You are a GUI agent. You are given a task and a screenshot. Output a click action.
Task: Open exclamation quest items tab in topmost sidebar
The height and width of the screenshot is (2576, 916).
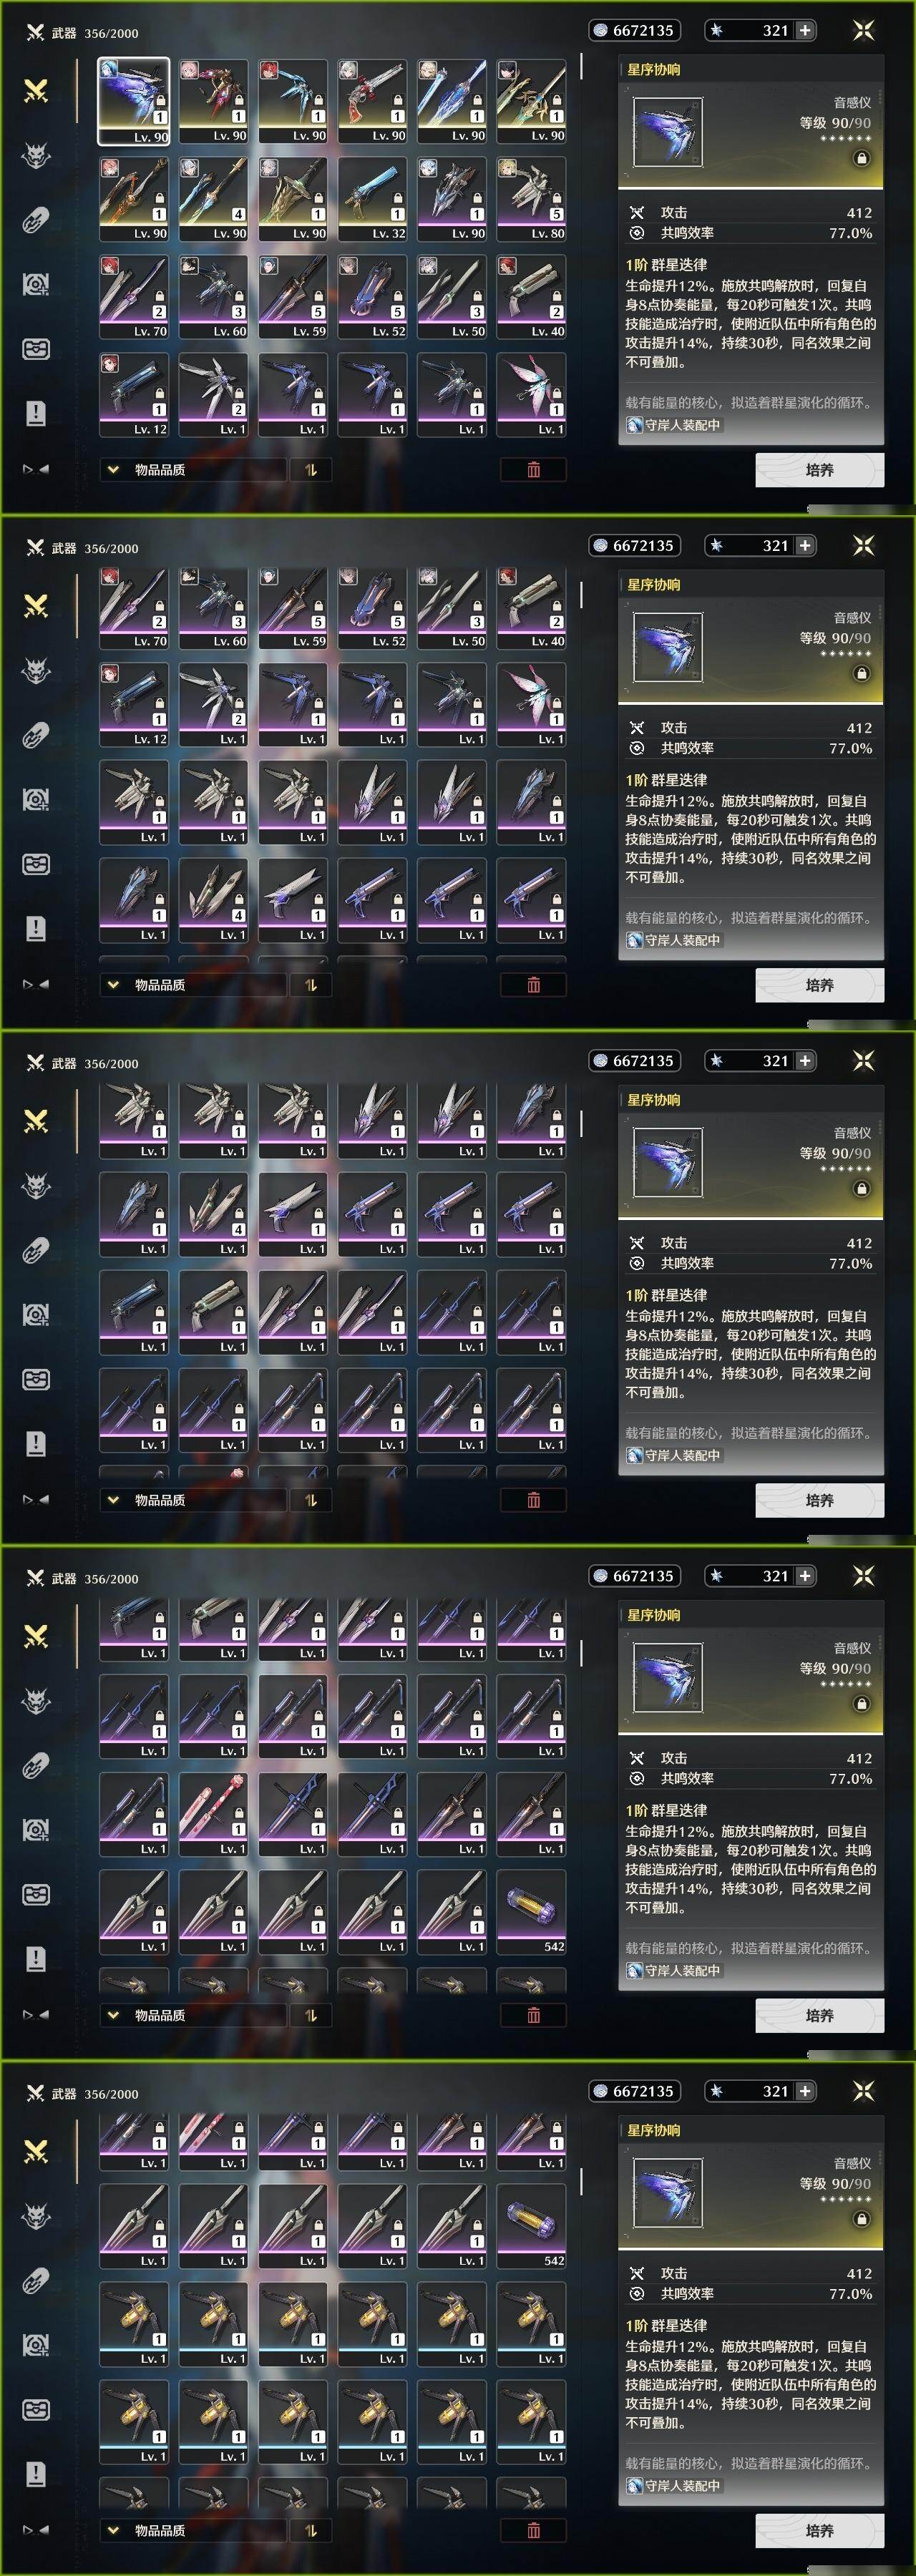36,413
